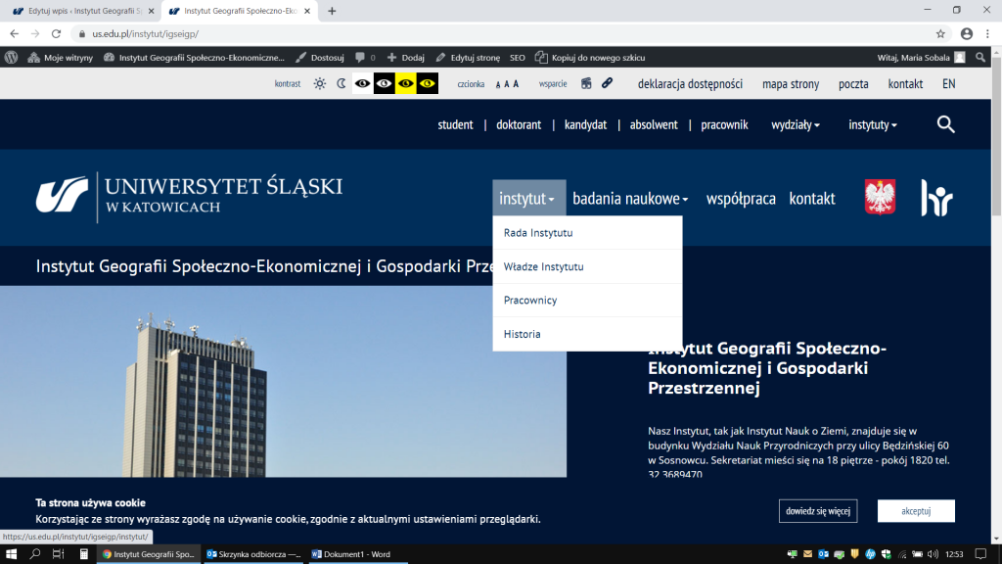Open kontakt in main navigation
Viewport: 1002px width, 564px height.
[811, 198]
